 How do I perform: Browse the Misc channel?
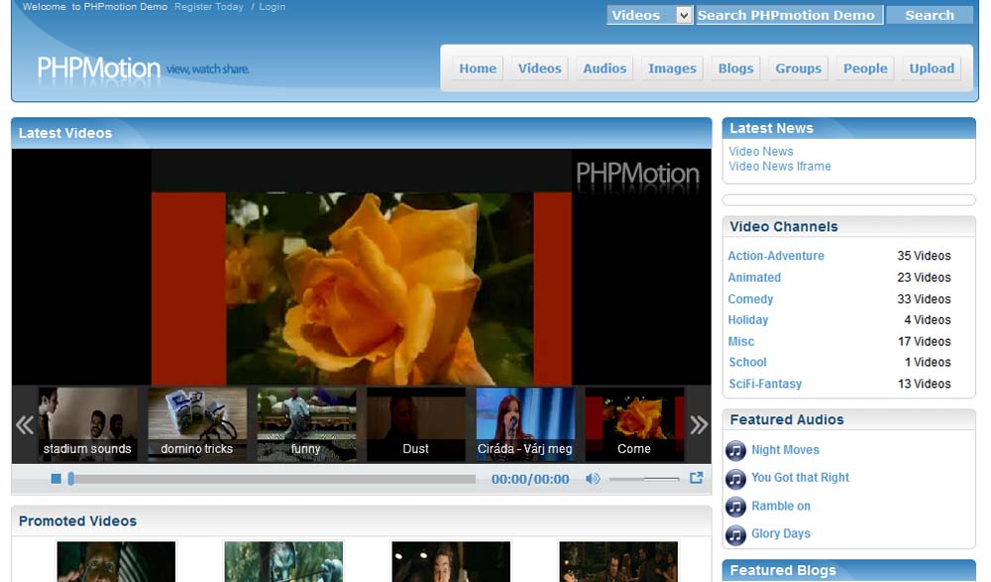click(740, 342)
